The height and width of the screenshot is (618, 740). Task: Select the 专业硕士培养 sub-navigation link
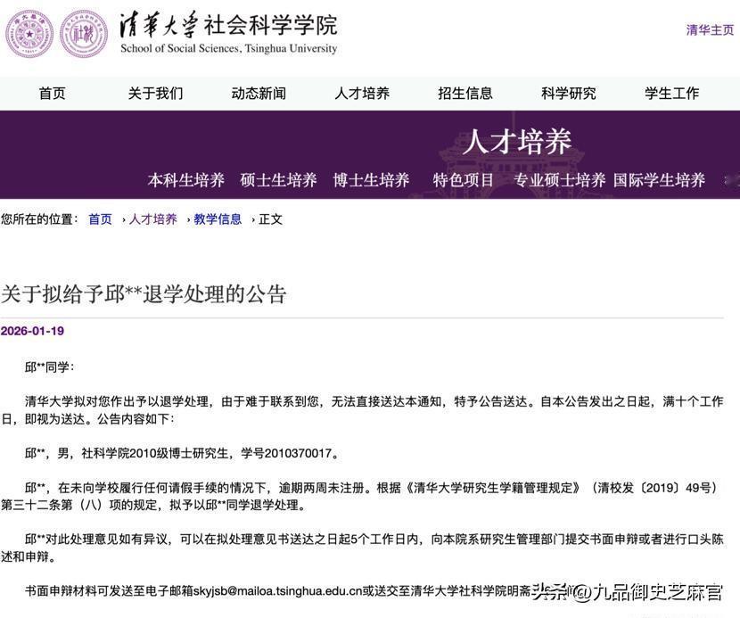click(560, 180)
